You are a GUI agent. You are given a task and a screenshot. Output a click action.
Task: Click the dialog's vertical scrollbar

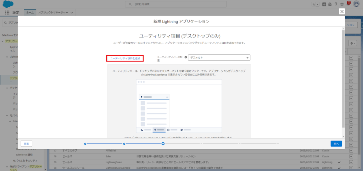point(343,78)
